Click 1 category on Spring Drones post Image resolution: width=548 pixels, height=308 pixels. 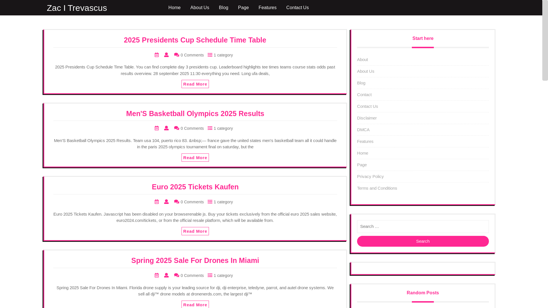(x=223, y=275)
